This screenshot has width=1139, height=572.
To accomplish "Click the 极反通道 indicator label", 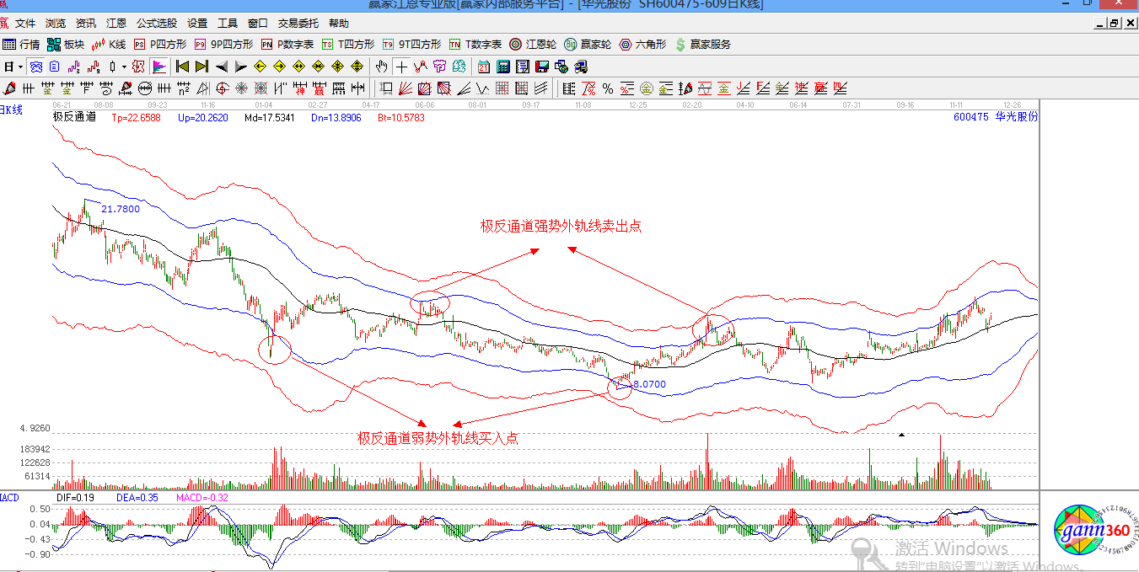I will tap(74, 117).
